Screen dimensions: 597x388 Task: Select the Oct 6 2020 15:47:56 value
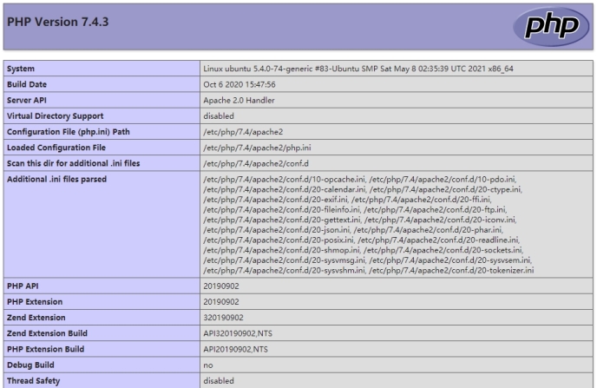pyautogui.click(x=239, y=84)
